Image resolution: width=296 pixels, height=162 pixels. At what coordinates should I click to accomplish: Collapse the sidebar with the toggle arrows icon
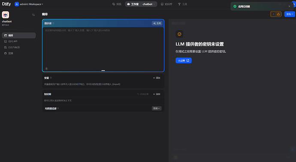point(33,15)
